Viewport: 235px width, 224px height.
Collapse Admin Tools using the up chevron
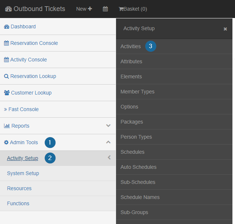pyautogui.click(x=108, y=142)
